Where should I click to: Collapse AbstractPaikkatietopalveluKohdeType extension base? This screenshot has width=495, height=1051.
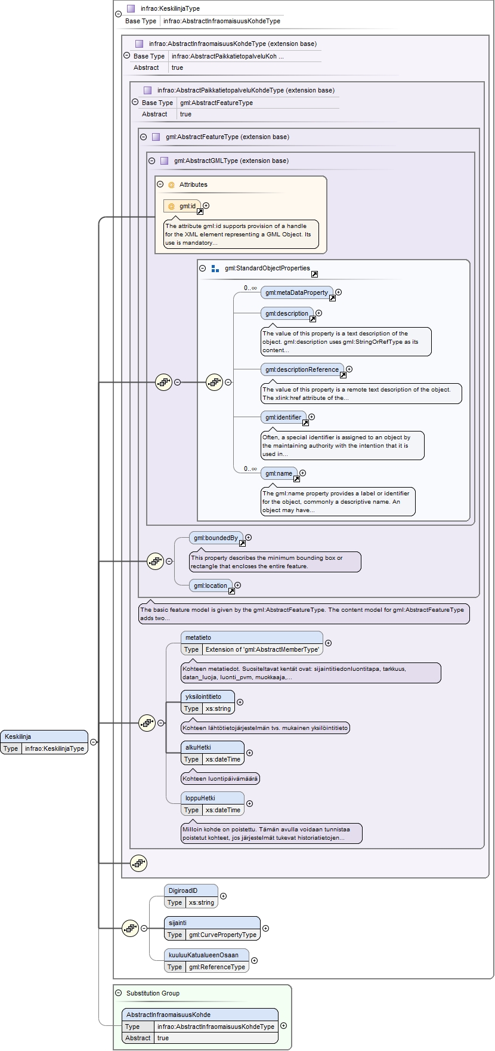pyautogui.click(x=135, y=101)
